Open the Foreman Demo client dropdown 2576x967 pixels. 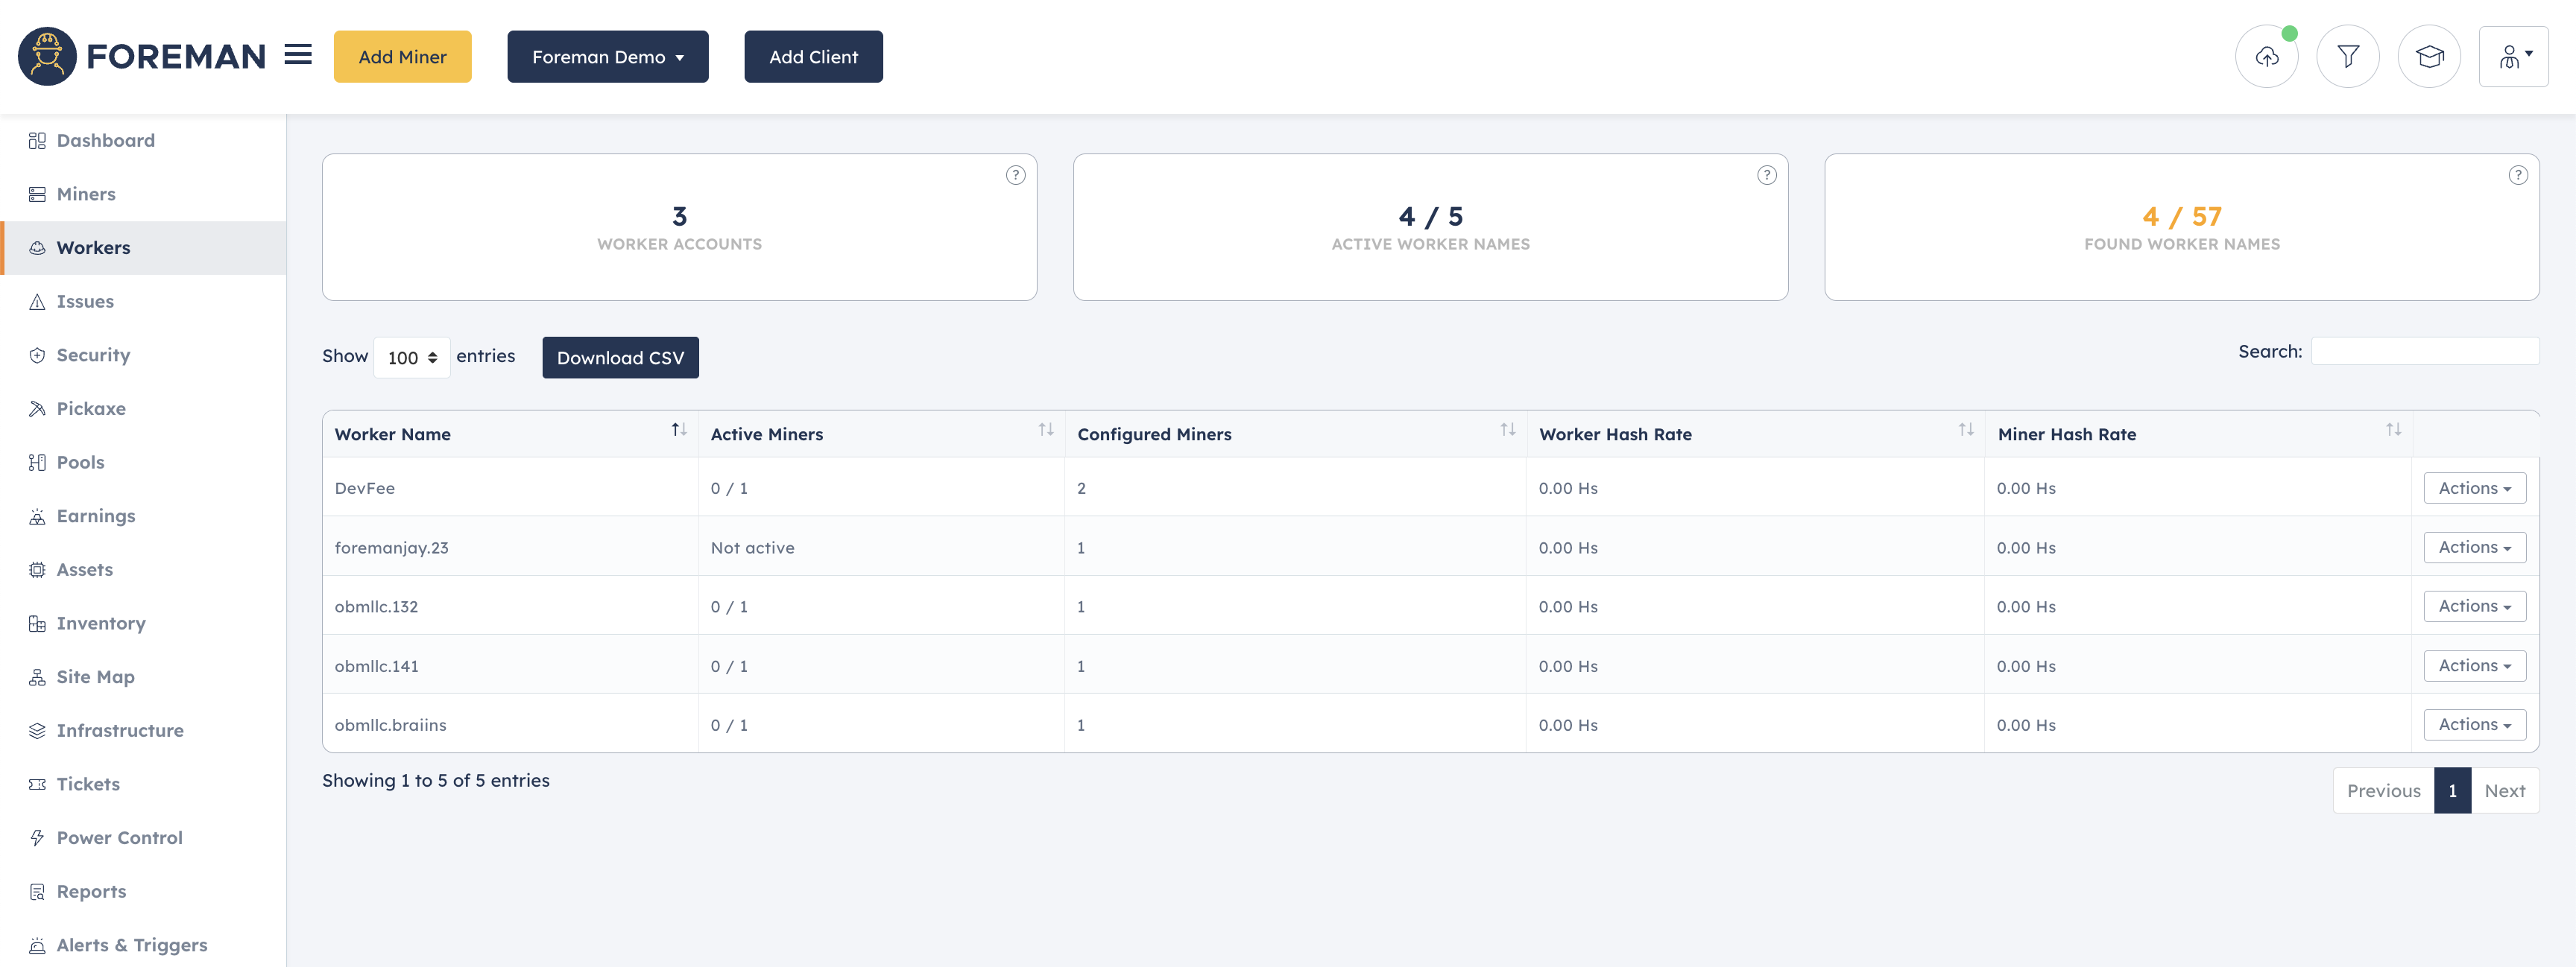pyautogui.click(x=607, y=57)
